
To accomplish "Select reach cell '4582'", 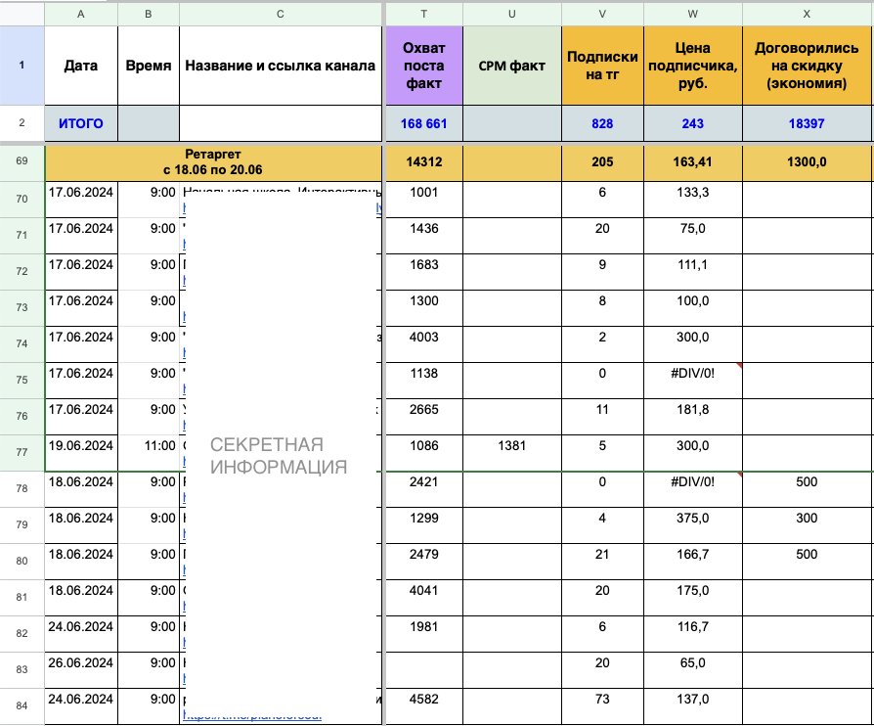I will [424, 706].
